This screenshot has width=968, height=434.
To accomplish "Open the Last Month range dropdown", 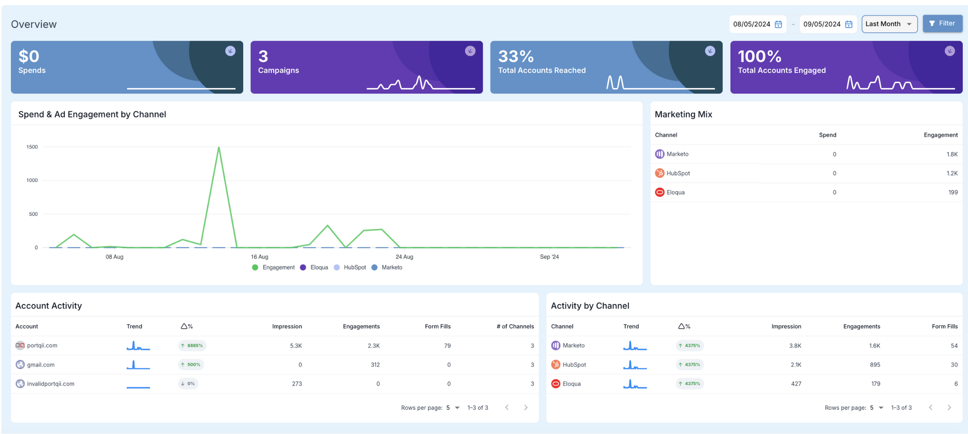I will (889, 24).
